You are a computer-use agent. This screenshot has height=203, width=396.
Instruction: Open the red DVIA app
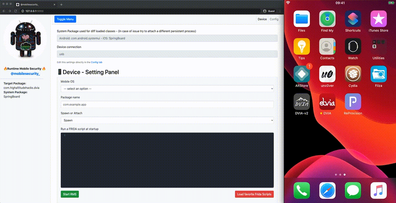pyautogui.click(x=327, y=102)
